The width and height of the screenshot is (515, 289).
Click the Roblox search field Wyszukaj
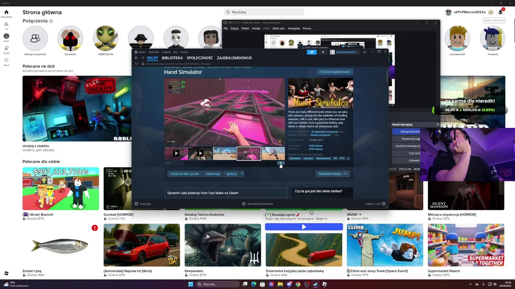pos(264,12)
